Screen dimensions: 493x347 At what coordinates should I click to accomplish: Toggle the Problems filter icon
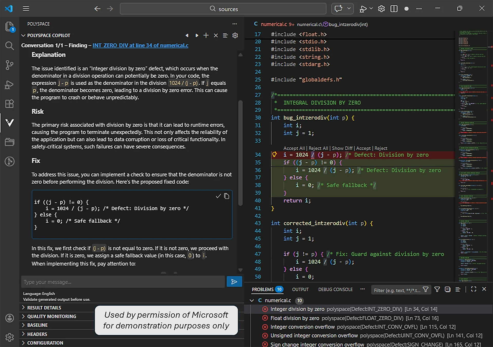pyautogui.click(x=437, y=289)
